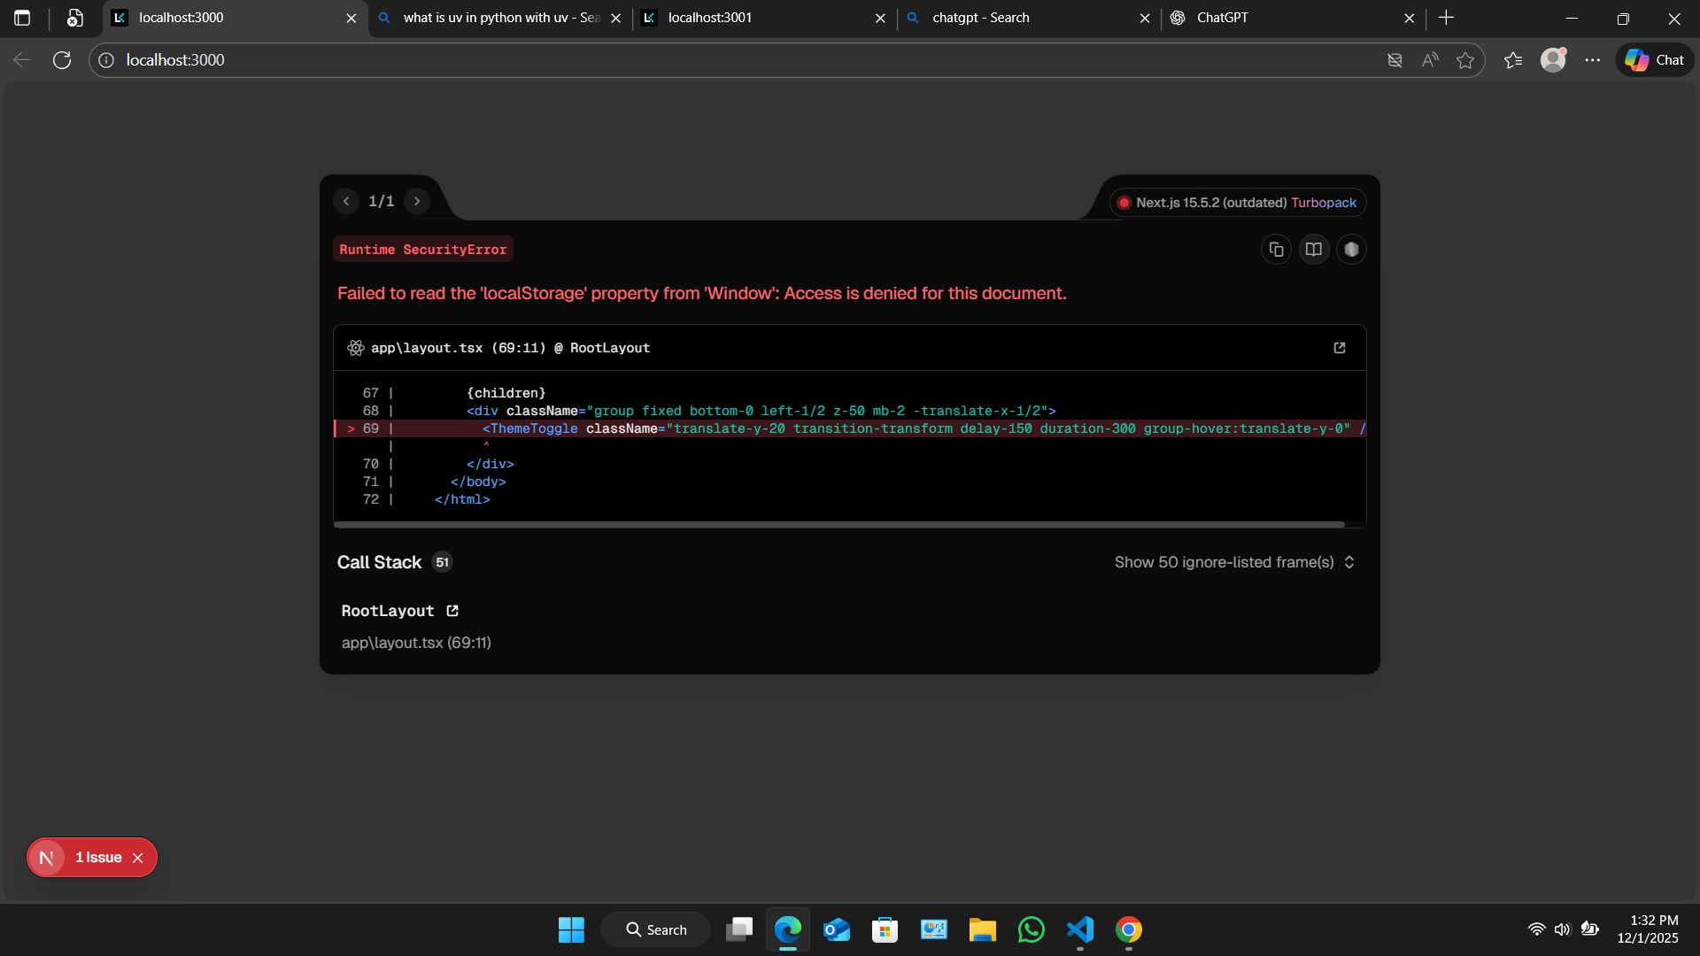The height and width of the screenshot is (956, 1700).
Task: Click the Read aloud icon
Action: point(1430,60)
